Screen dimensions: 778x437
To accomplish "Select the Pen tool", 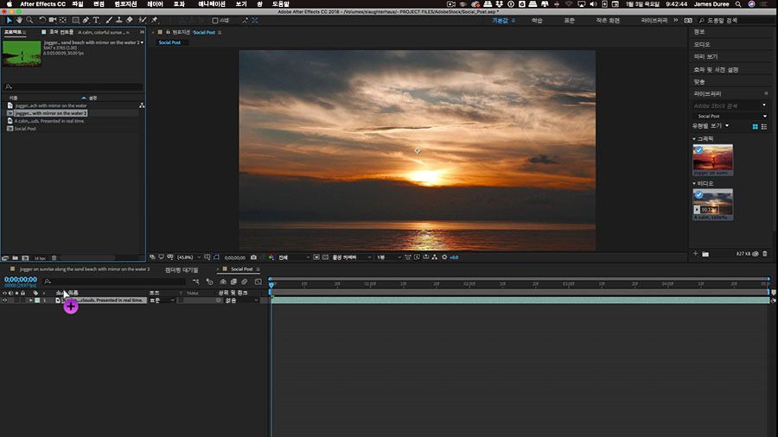I will coord(86,21).
